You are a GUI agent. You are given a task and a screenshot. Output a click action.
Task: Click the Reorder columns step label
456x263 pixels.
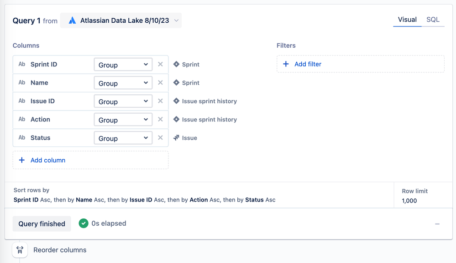(60, 250)
